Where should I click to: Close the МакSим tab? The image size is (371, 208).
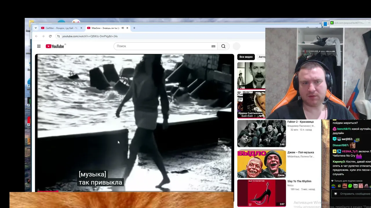click(127, 28)
